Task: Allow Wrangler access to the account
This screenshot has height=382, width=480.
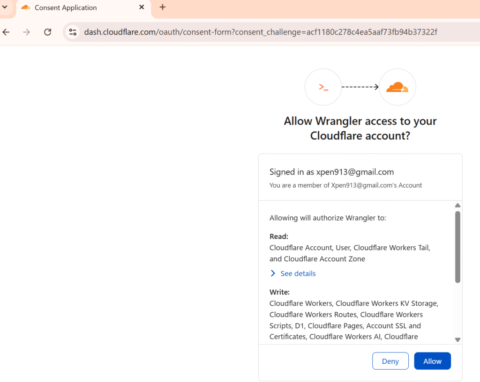Action: click(432, 361)
